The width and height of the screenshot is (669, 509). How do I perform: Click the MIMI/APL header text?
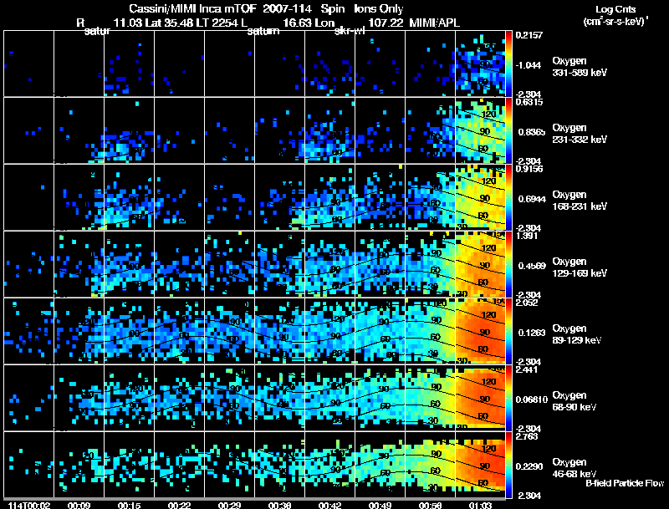click(x=434, y=23)
